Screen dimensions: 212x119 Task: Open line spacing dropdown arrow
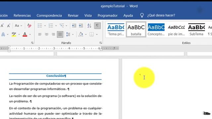pyautogui.click(x=73, y=34)
